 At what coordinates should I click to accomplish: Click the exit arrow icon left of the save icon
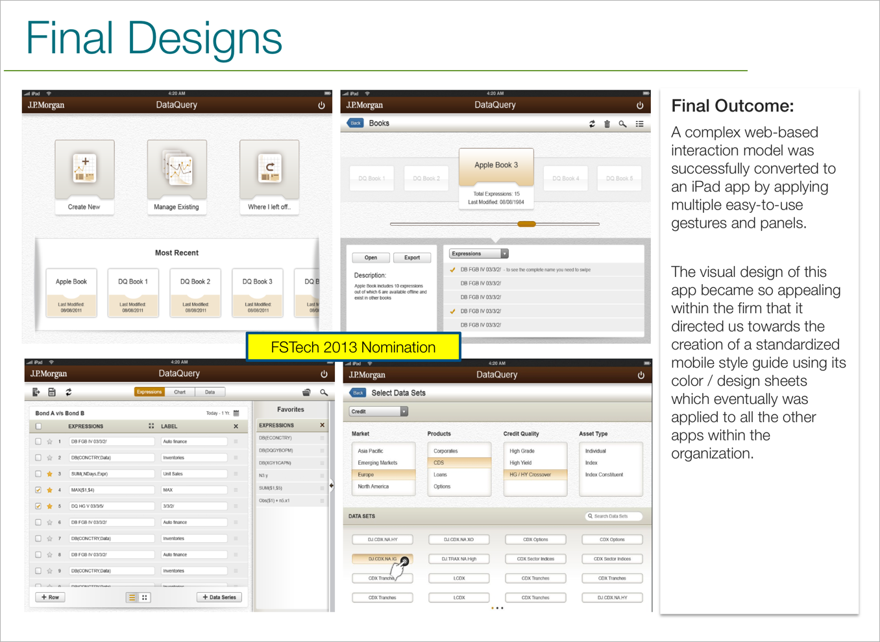coord(36,392)
